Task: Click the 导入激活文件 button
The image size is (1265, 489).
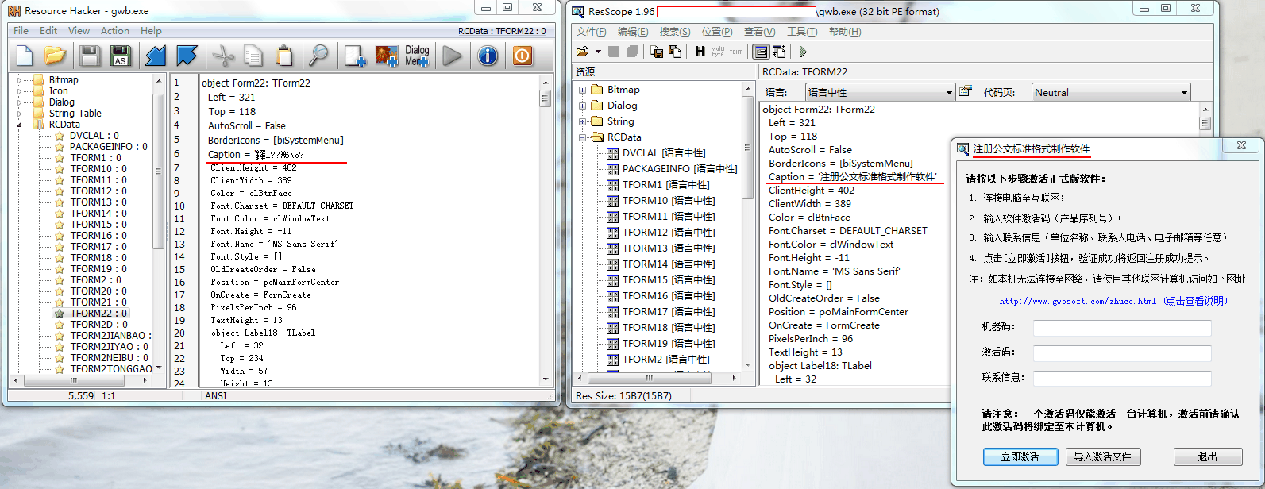Action: pyautogui.click(x=1103, y=456)
